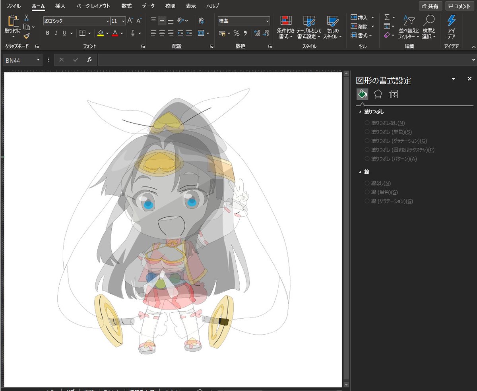477x391 pixels.
Task: Click the yellow fill color bucket
Action: click(x=101, y=33)
